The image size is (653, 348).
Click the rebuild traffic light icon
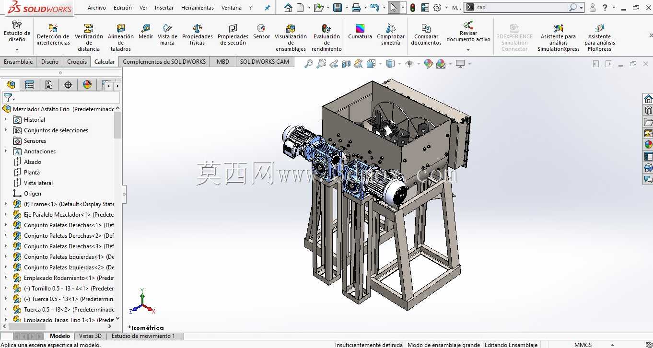pyautogui.click(x=412, y=8)
